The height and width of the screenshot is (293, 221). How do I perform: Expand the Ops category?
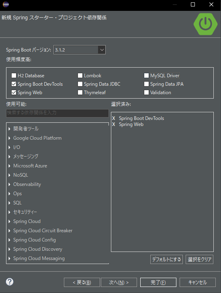(x=9, y=194)
